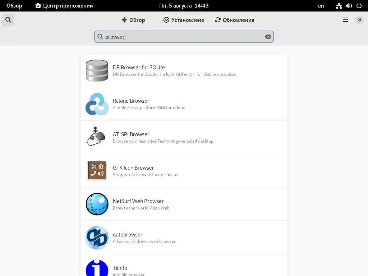Click the AT-SPI Browser mouse icon
The image size is (368, 276).
pos(96,137)
